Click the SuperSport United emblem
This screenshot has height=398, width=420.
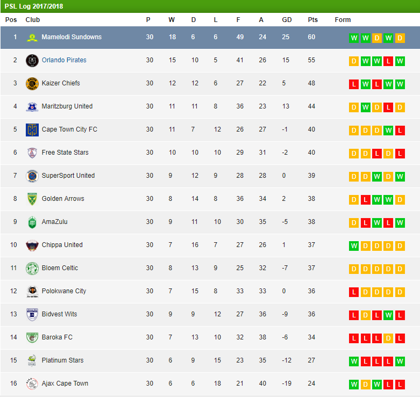(x=32, y=176)
